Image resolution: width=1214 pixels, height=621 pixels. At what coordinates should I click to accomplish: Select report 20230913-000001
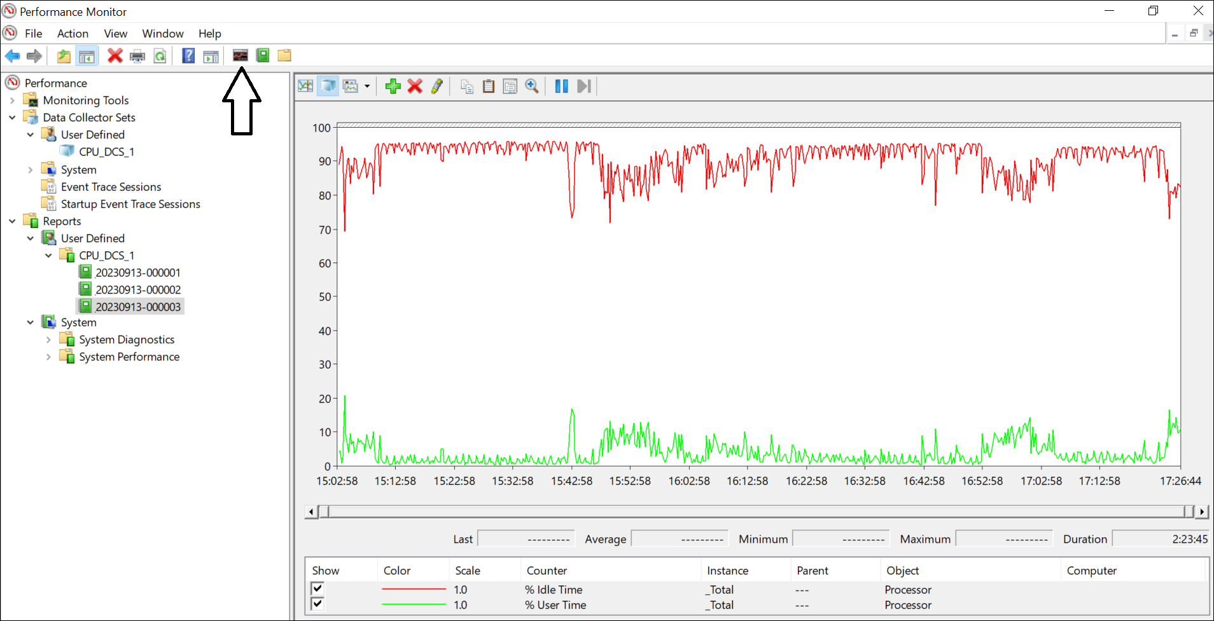pyautogui.click(x=137, y=272)
